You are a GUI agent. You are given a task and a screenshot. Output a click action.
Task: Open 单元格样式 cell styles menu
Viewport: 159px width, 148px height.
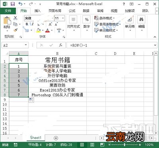[106, 30]
